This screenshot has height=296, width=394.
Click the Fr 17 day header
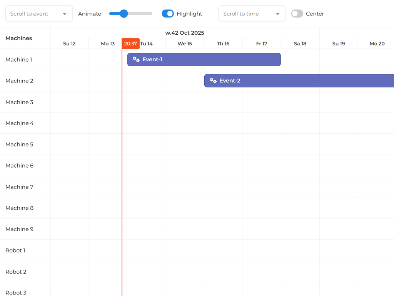coord(262,44)
